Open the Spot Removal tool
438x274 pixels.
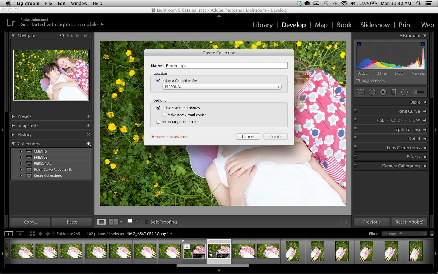372,92
